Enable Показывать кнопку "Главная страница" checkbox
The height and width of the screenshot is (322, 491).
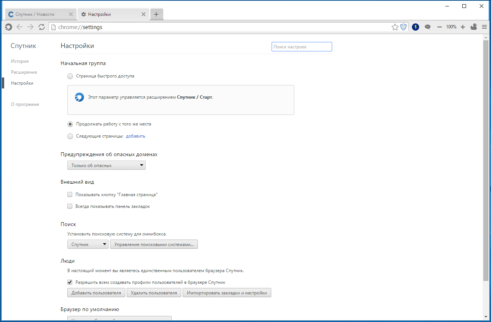click(70, 195)
